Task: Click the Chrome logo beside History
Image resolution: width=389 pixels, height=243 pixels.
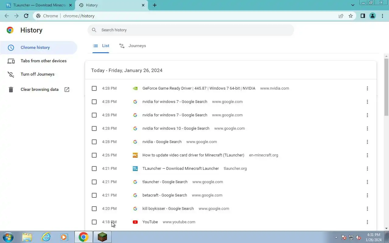Action: pyautogui.click(x=10, y=30)
